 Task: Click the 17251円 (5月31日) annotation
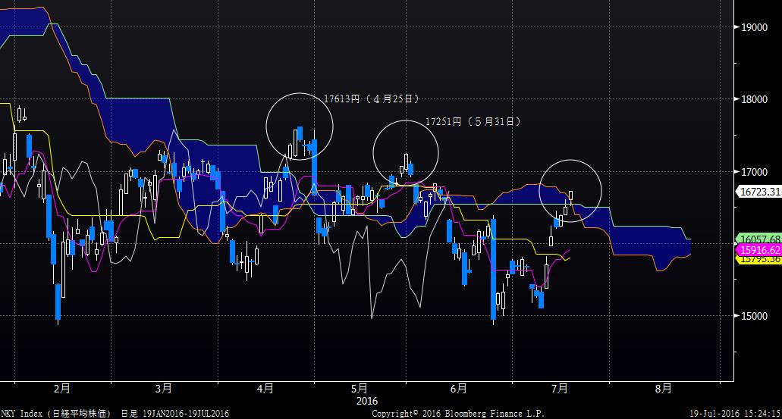473,121
